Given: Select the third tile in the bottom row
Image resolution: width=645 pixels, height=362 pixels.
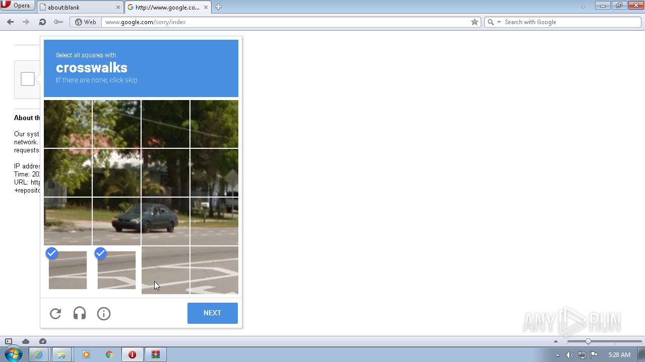Looking at the screenshot, I should pyautogui.click(x=165, y=270).
